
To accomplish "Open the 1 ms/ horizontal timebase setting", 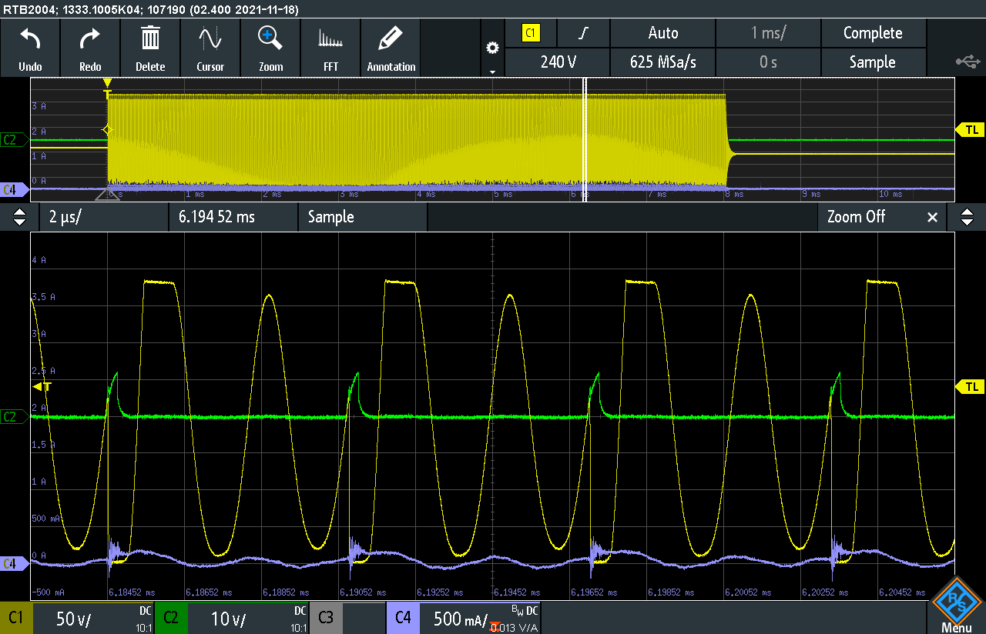I will pyautogui.click(x=768, y=33).
